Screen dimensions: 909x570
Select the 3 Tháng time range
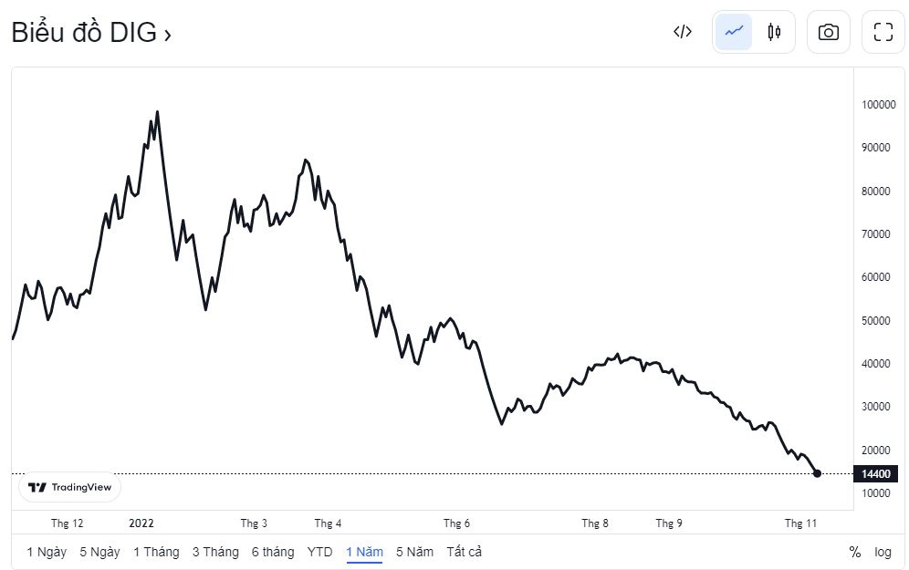[x=215, y=552]
